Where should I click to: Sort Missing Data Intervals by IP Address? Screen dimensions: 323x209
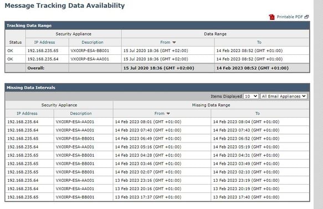[x=27, y=113]
